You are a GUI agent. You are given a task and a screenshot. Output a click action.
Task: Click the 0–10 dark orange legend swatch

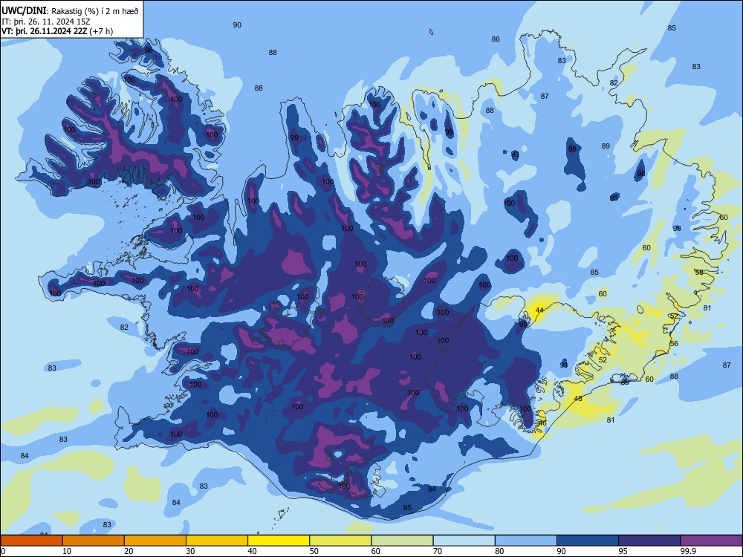[x=32, y=541]
